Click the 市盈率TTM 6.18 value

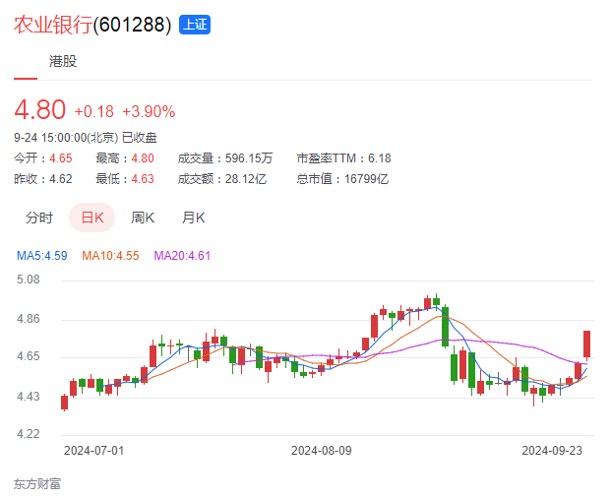pyautogui.click(x=379, y=158)
